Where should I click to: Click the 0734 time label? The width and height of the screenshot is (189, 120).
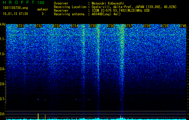pos(75,26)
